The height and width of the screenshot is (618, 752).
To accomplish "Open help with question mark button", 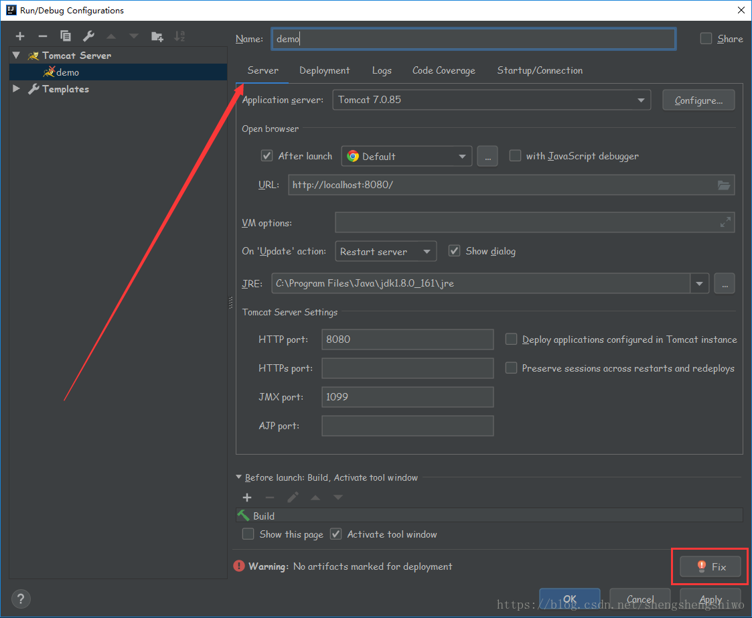I will 21,599.
